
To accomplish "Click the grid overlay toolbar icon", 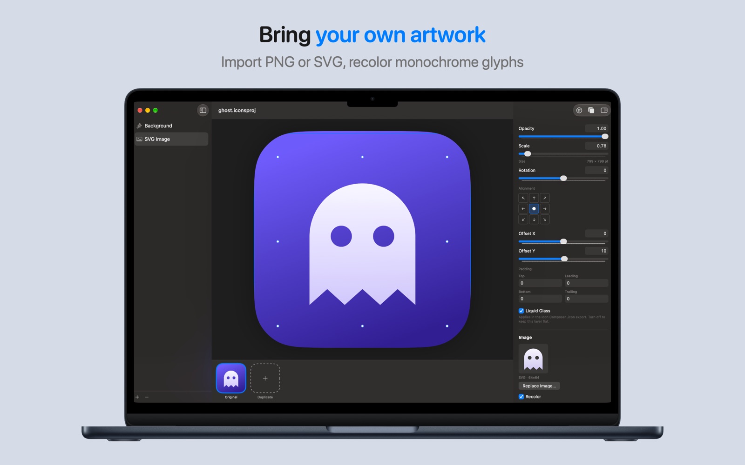I will click(579, 110).
